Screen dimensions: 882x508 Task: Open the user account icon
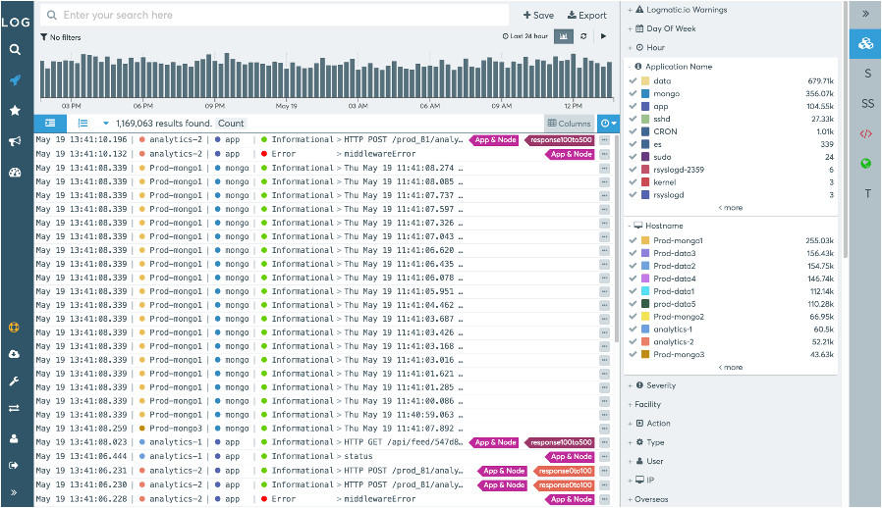click(14, 439)
